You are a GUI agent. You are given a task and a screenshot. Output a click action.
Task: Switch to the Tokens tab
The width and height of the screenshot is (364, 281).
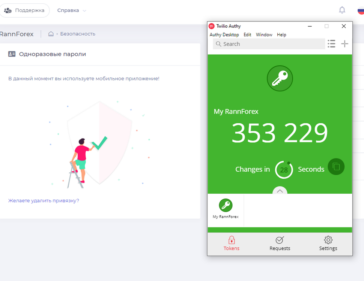coord(232,244)
